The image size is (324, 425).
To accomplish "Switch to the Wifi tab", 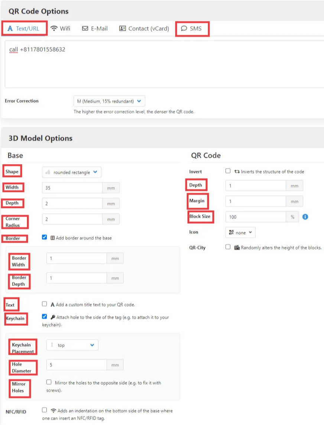I will tap(61, 28).
